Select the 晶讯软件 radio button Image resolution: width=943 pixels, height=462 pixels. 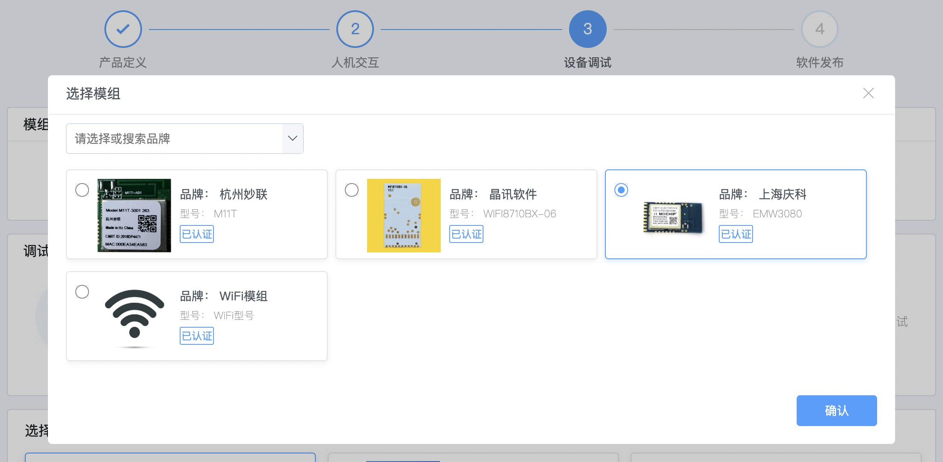click(x=352, y=190)
